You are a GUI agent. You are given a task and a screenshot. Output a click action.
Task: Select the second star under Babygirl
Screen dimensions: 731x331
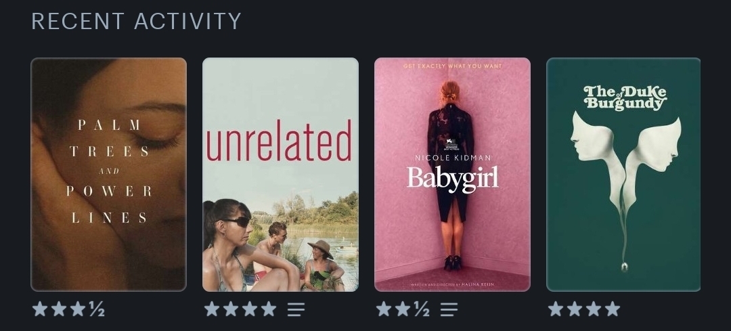402,309
